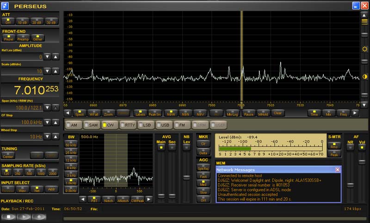Select SAM demodulation mode
The width and height of the screenshot is (370, 223).
pos(92,125)
